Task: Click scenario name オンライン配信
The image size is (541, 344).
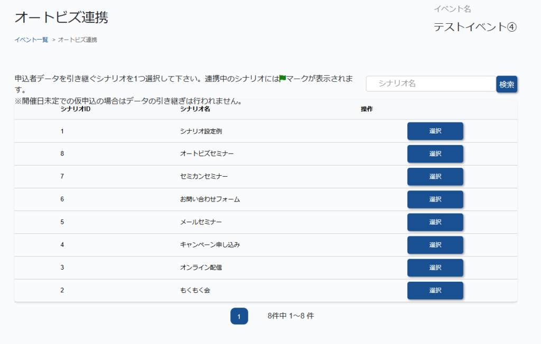Action: tap(201, 267)
